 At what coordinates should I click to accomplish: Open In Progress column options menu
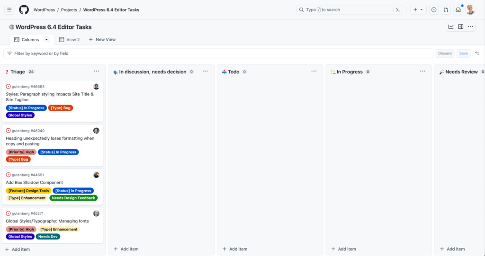coord(422,71)
